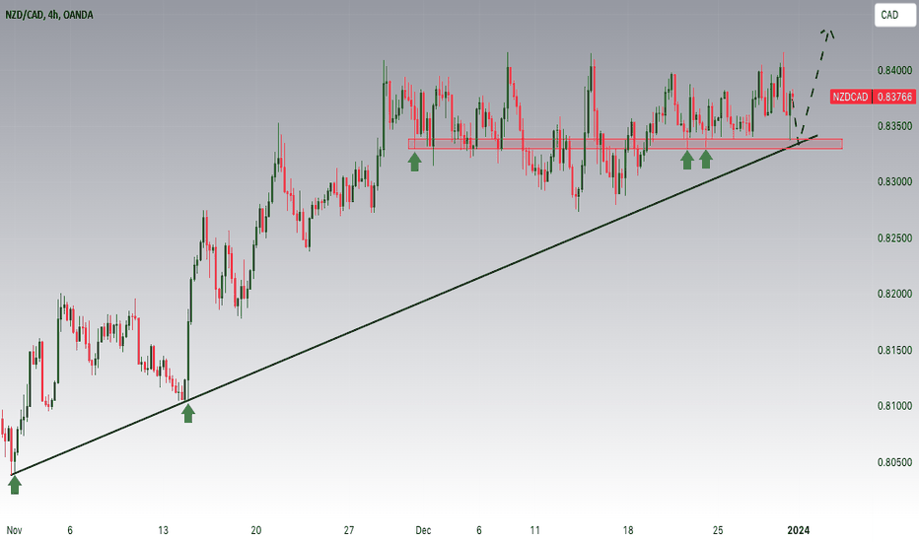The height and width of the screenshot is (542, 919).
Task: Click the 0.82500 price axis label
Action: (894, 237)
